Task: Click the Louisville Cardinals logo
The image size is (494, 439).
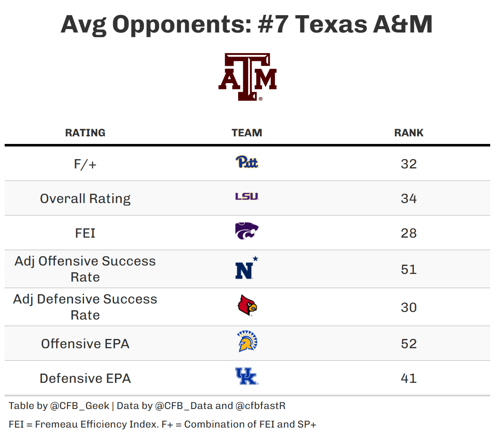Action: [x=247, y=306]
